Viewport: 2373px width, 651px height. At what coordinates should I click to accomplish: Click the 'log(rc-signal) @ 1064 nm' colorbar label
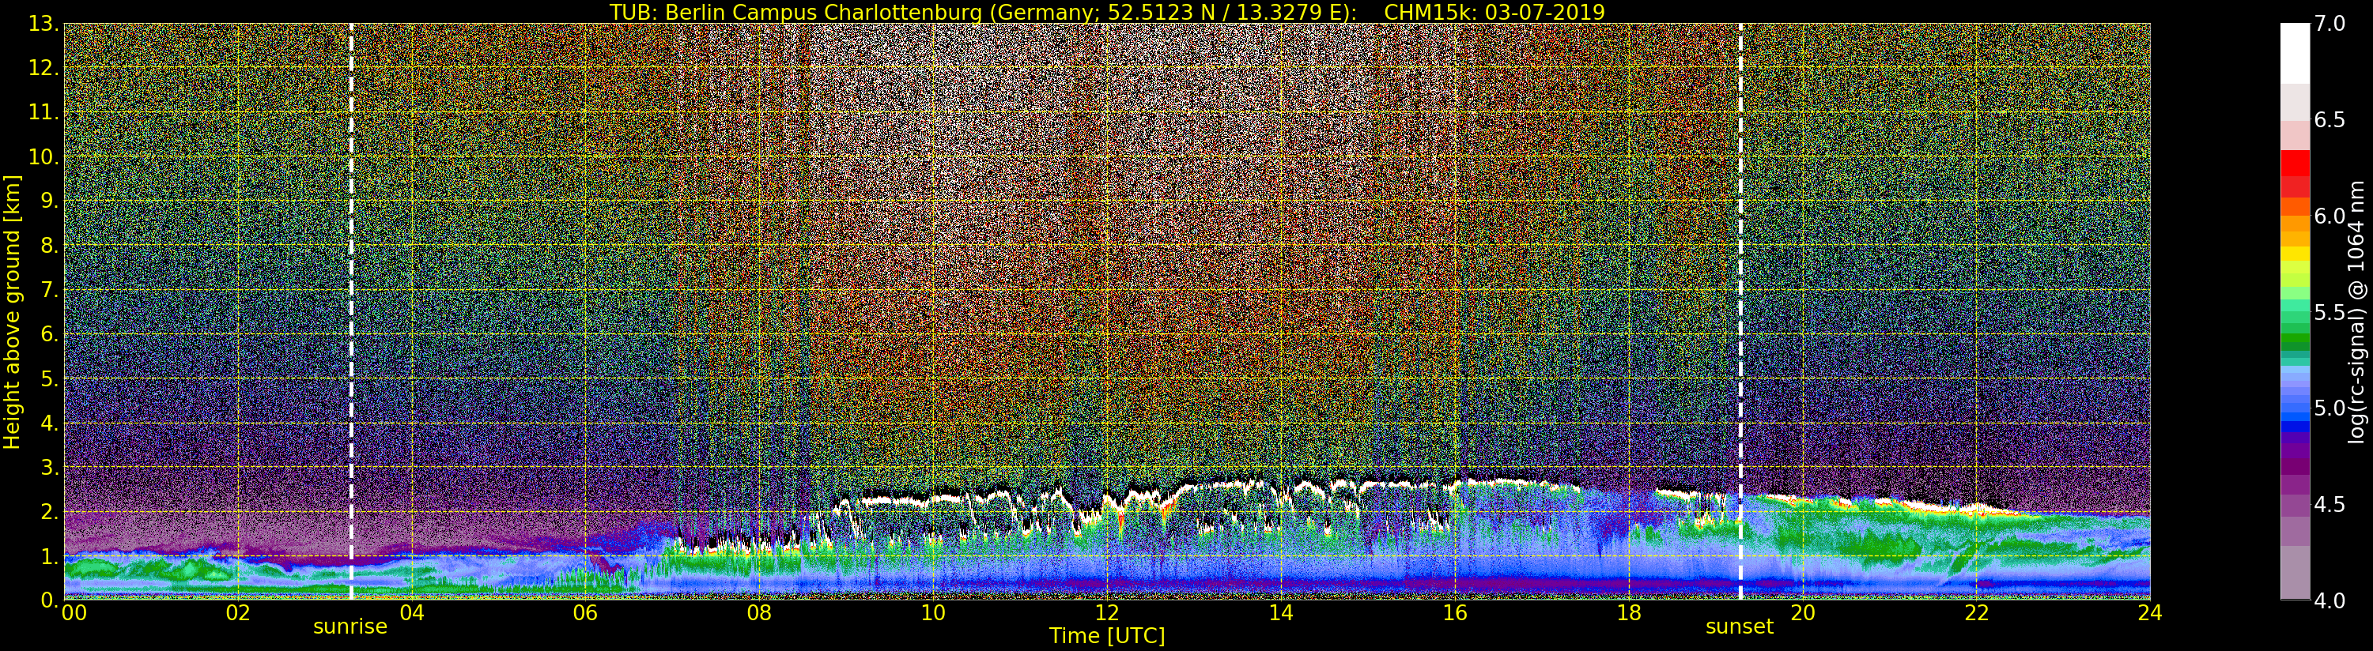(2357, 311)
